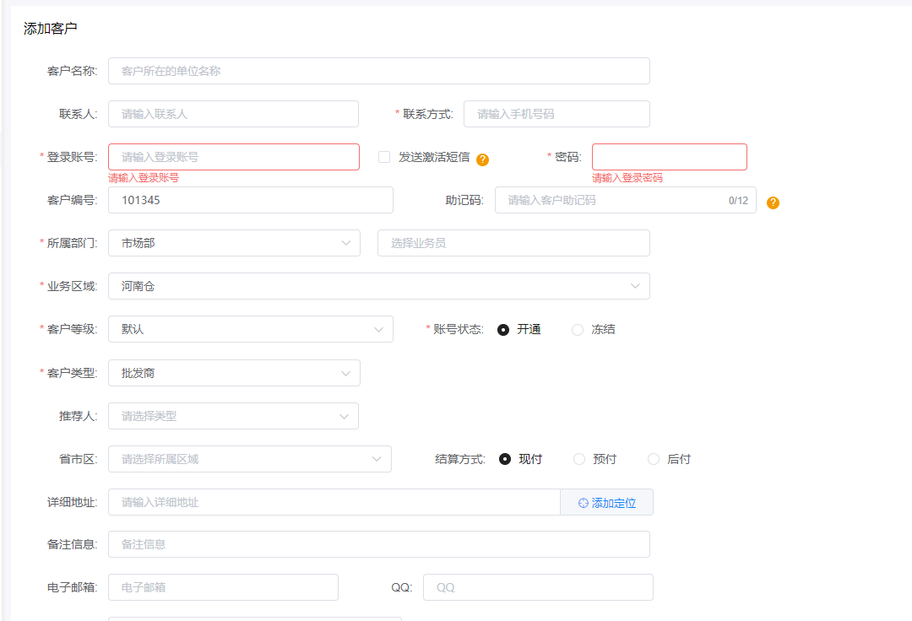
Task: Click the 联系方式 phone number field
Action: click(x=556, y=114)
